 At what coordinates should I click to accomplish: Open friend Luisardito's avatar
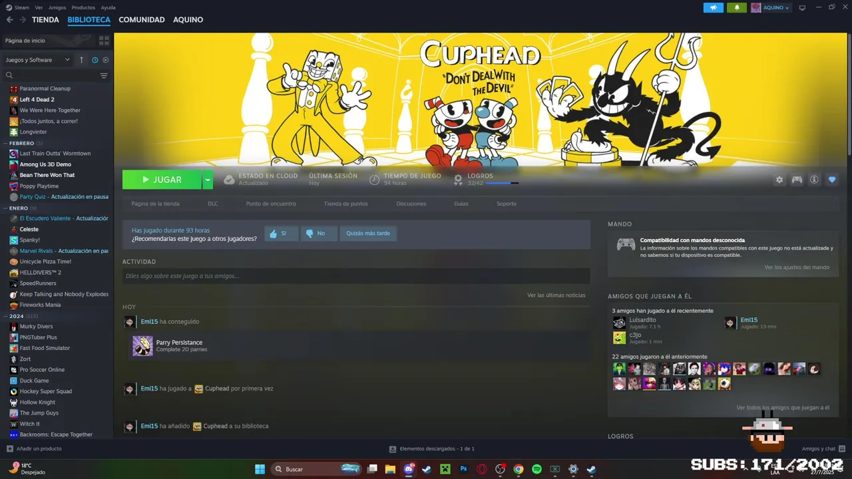[x=619, y=323]
